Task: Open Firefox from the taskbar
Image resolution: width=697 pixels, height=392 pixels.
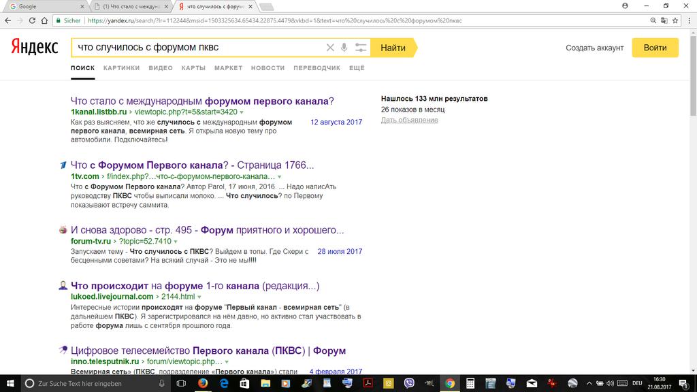Action: coord(203,383)
